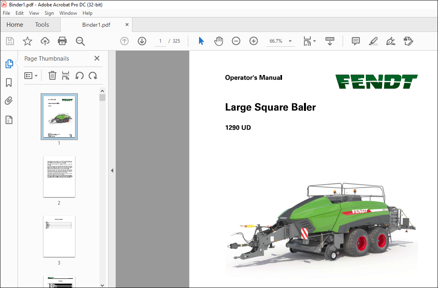Click the total pages "325" label

[176, 41]
